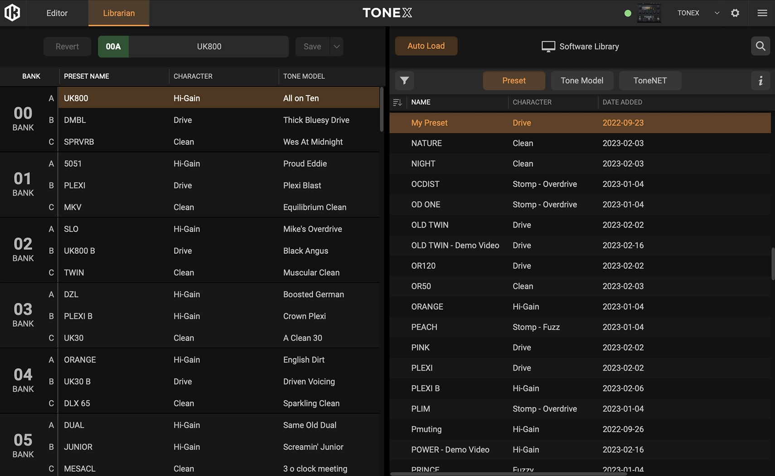Click the software library vertical scrollbar
The height and width of the screenshot is (476, 775).
pyautogui.click(x=772, y=264)
